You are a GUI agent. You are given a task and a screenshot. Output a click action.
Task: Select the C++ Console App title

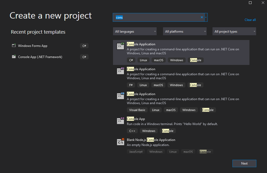[136, 119]
